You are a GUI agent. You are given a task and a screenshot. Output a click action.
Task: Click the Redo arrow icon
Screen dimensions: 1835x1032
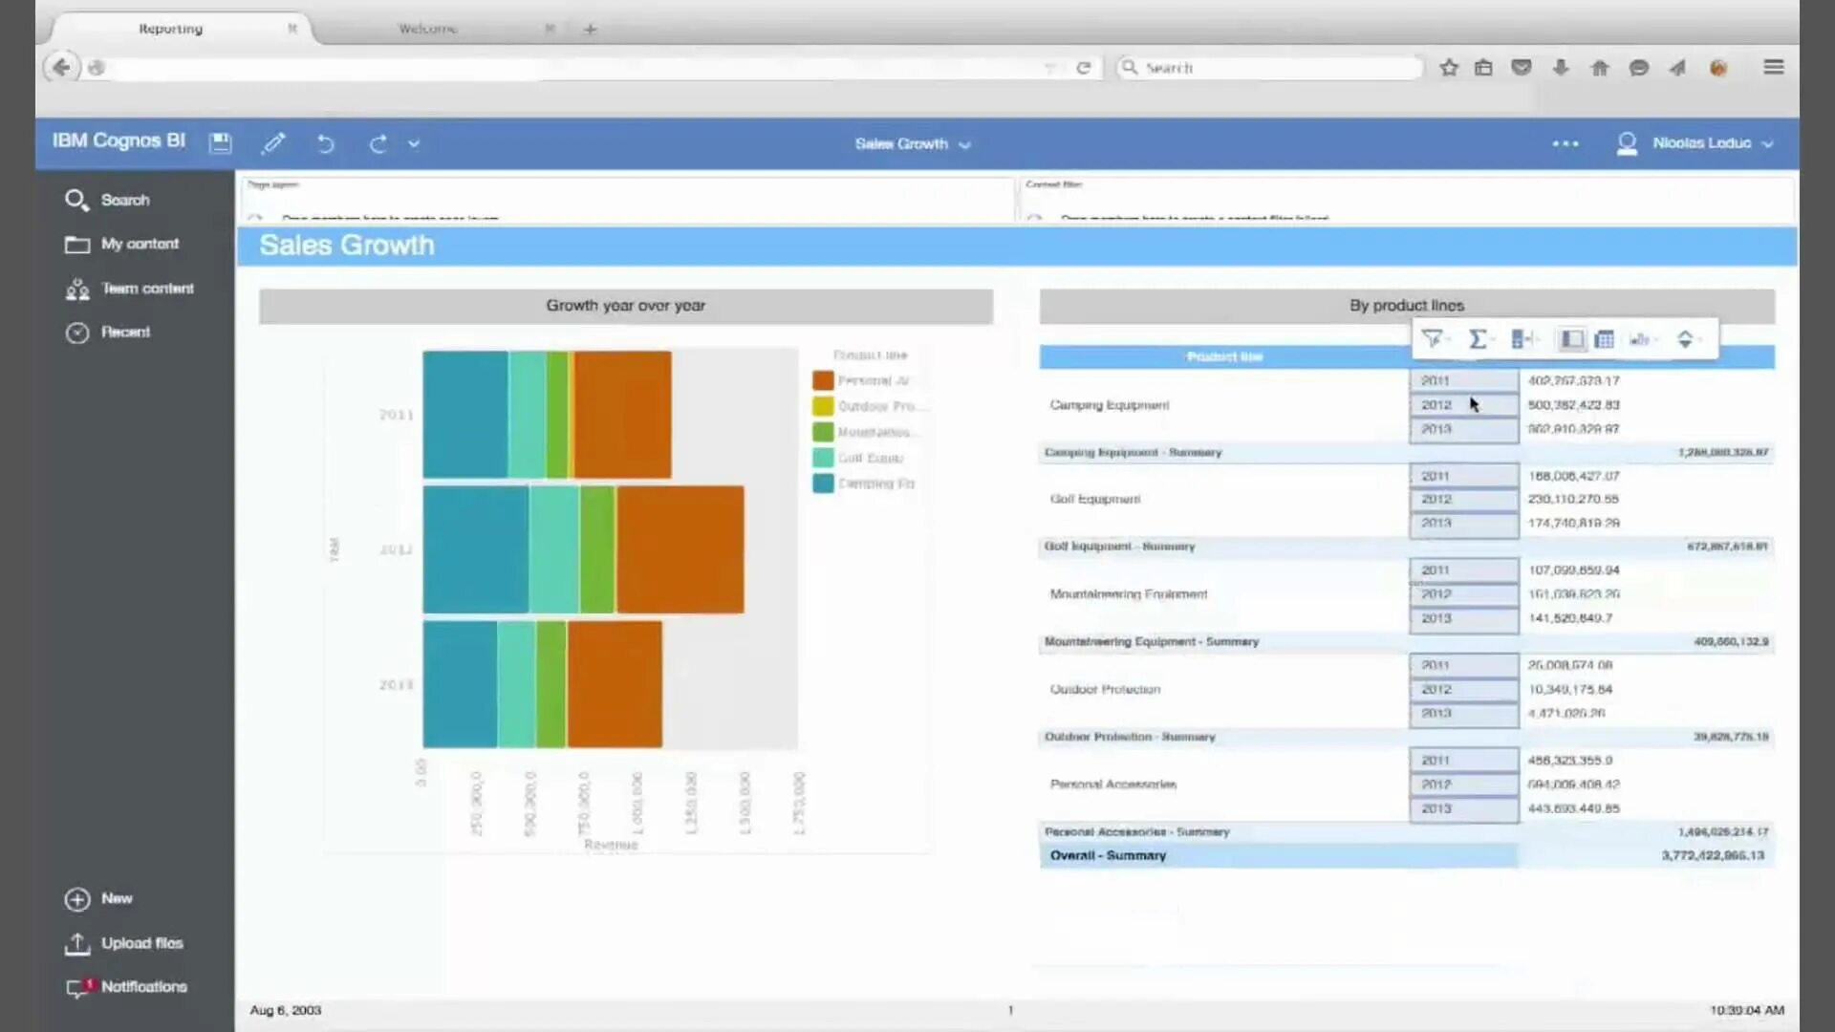(x=378, y=143)
